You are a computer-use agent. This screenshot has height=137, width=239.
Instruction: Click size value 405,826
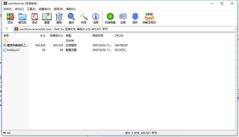tap(40, 45)
